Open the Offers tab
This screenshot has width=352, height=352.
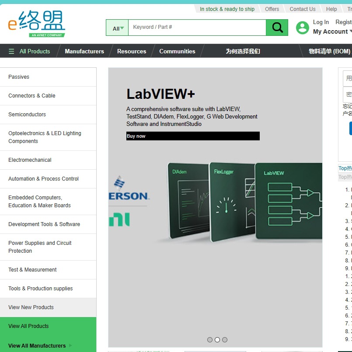tap(272, 9)
